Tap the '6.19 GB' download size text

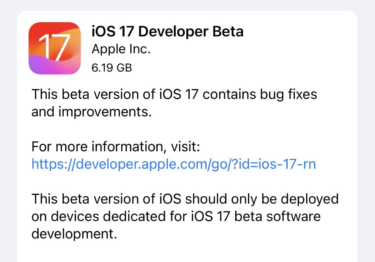point(112,68)
